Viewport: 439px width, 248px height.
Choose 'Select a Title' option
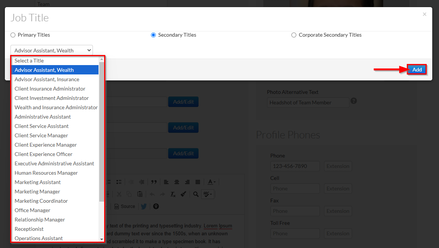55,61
